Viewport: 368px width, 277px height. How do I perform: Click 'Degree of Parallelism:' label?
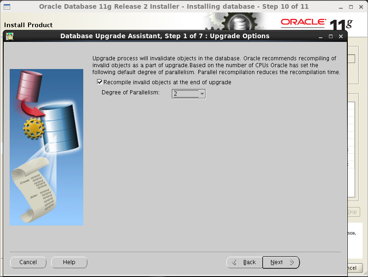131,92
